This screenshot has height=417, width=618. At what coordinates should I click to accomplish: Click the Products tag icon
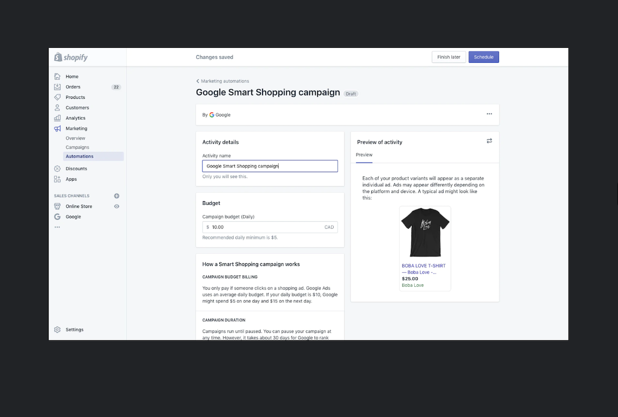57,97
